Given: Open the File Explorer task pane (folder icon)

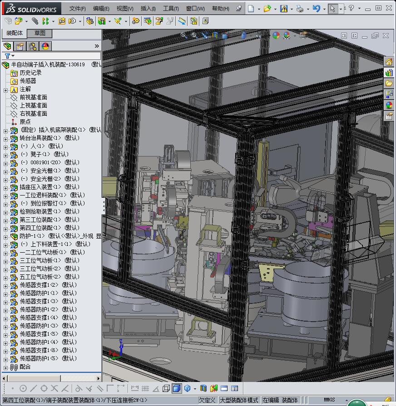Looking at the screenshot, I should tap(389, 83).
